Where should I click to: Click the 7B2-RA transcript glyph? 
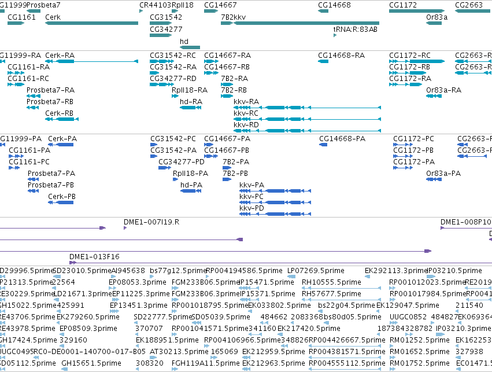tap(227, 84)
